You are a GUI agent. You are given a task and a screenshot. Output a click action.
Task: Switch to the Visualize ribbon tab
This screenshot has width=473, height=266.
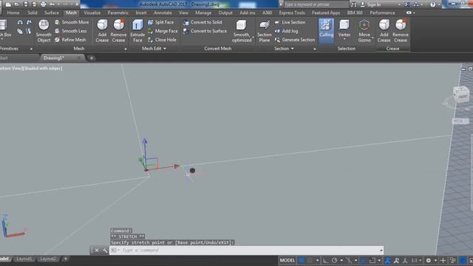click(92, 13)
